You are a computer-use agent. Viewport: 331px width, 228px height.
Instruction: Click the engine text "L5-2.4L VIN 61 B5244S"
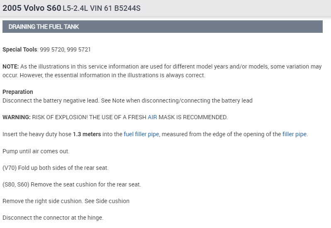(x=102, y=8)
